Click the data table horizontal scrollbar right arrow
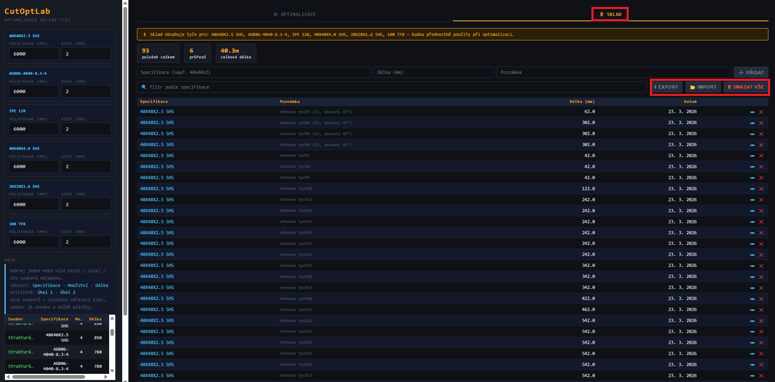Viewport: 775px width, 382px height. tap(106, 377)
